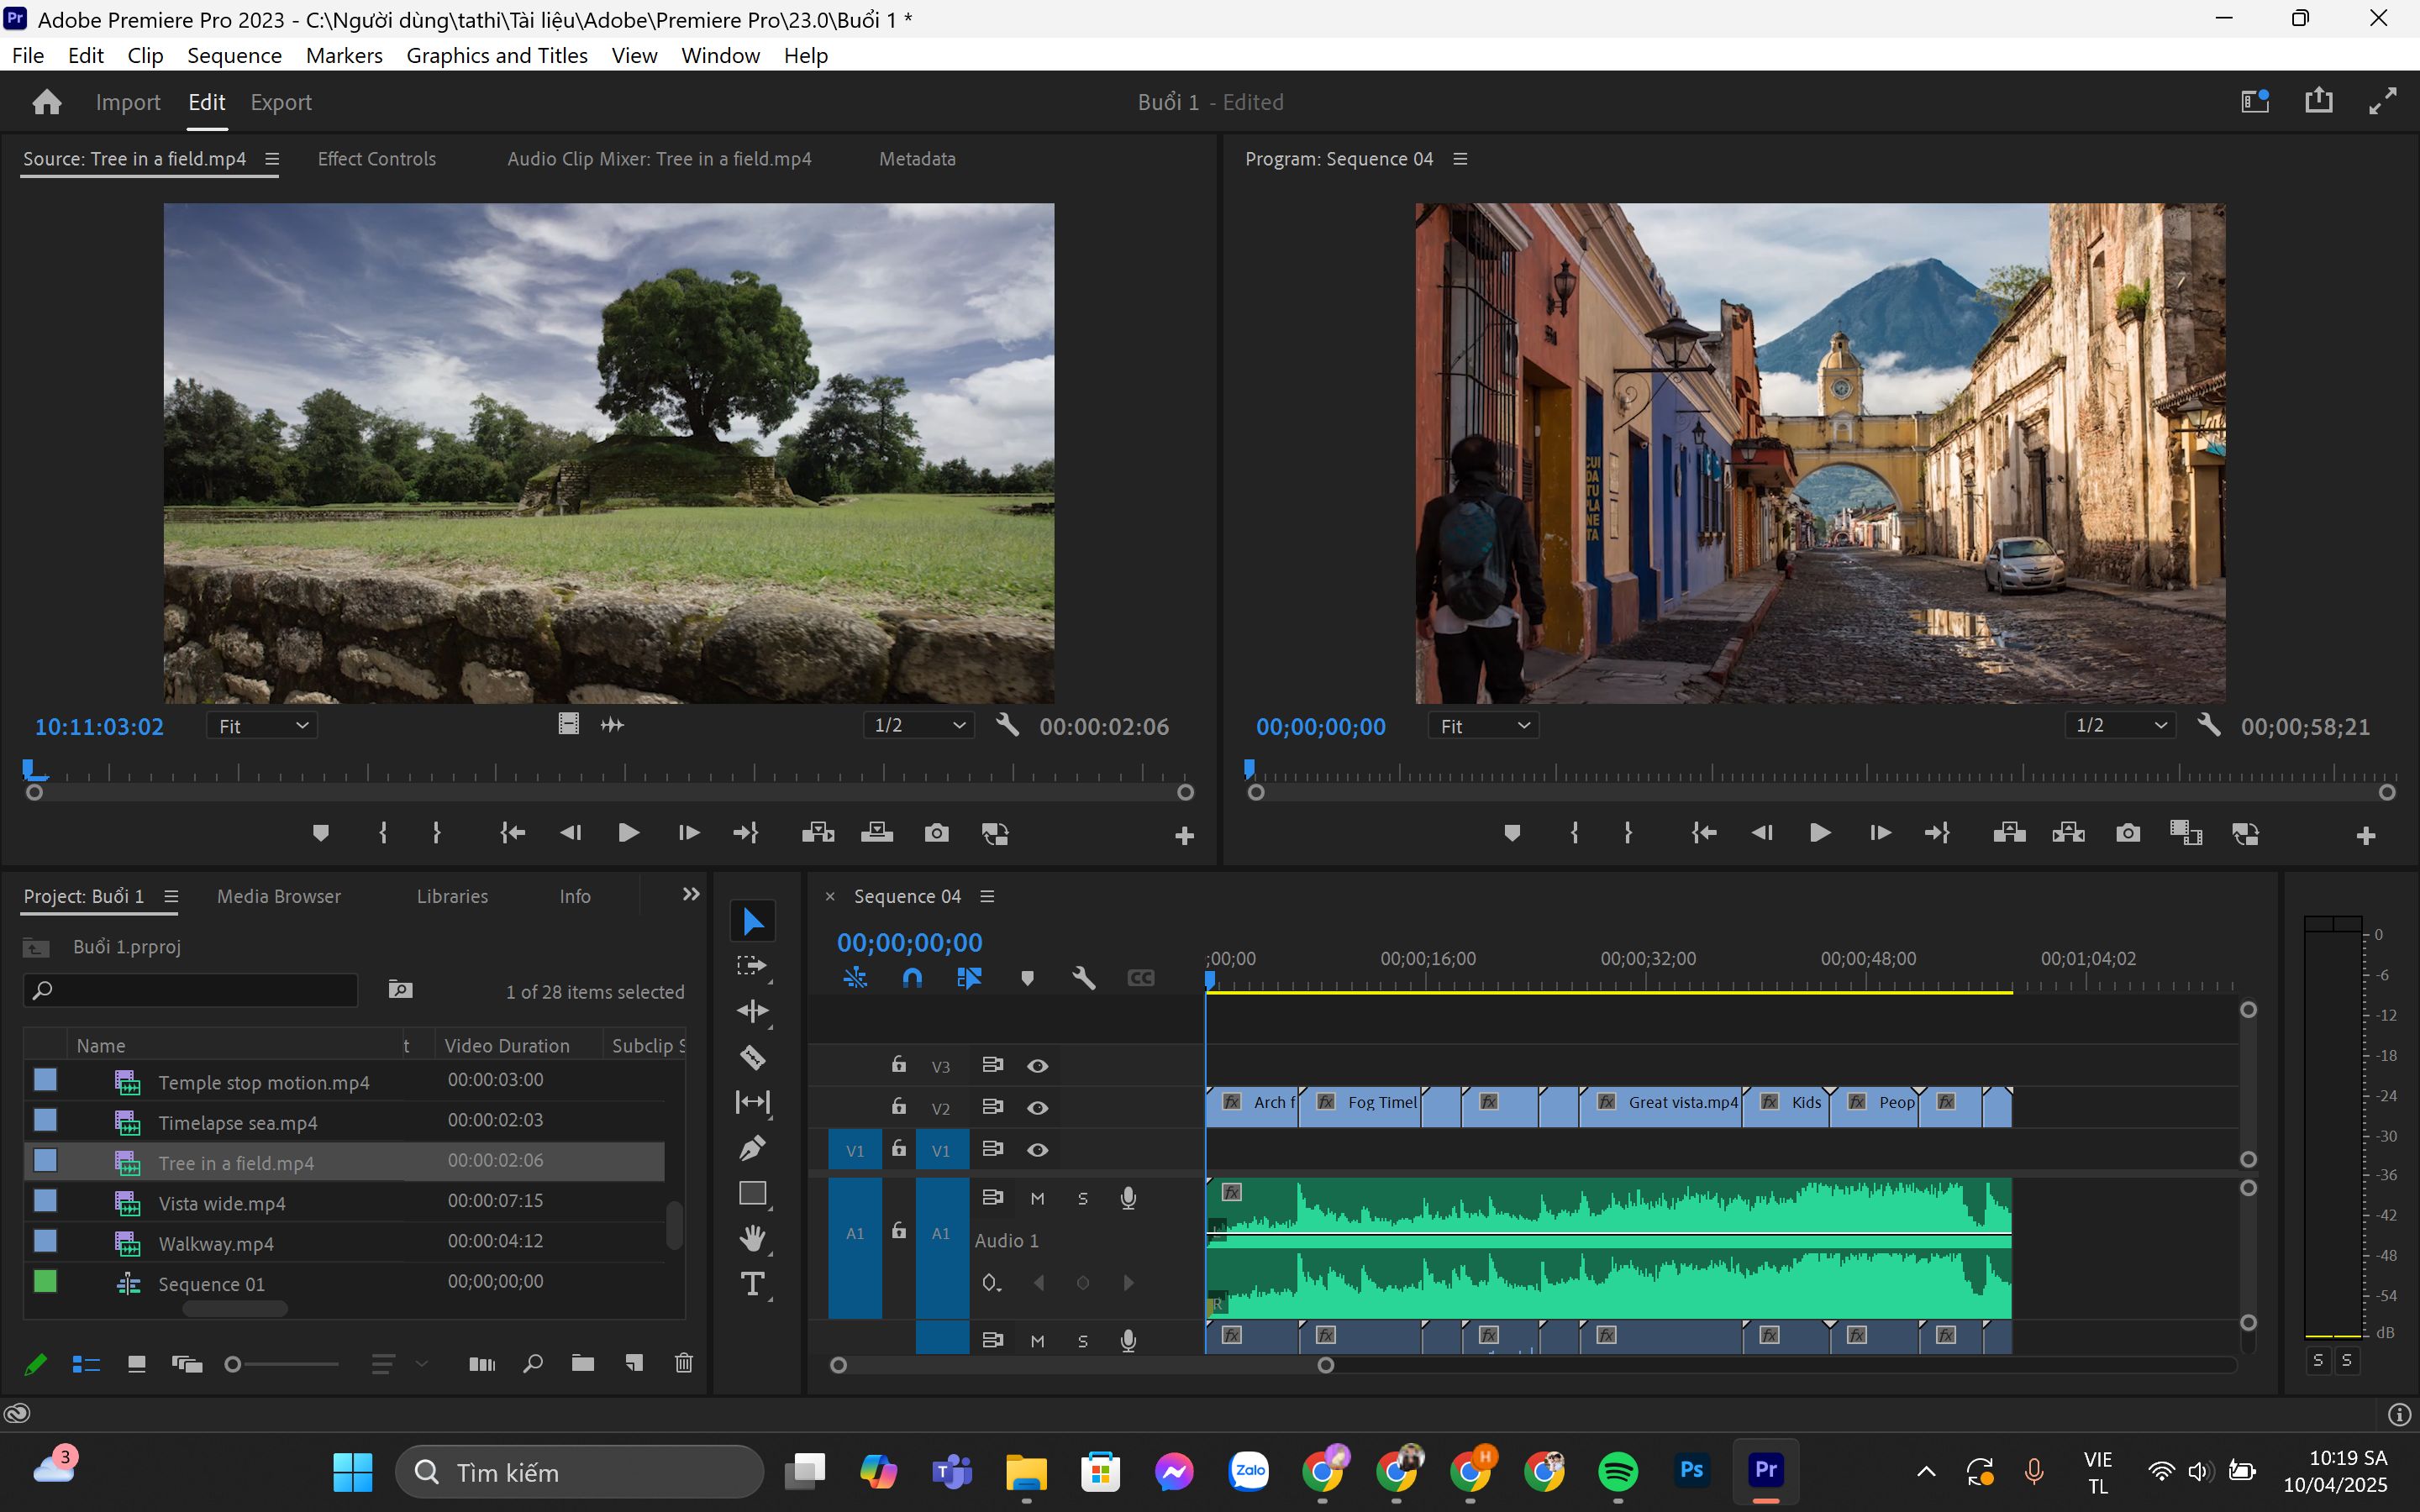Open the Export workspace tab

(281, 102)
